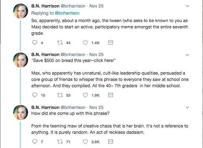Reply to the 'Save $500 on bread' tweet

tap(35, 95)
